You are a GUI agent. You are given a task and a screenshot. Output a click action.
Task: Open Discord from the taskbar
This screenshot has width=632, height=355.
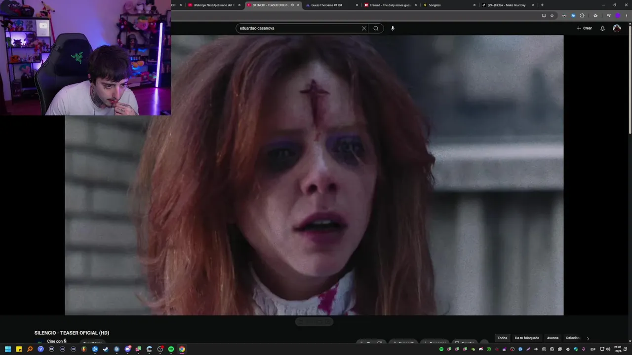point(127,349)
